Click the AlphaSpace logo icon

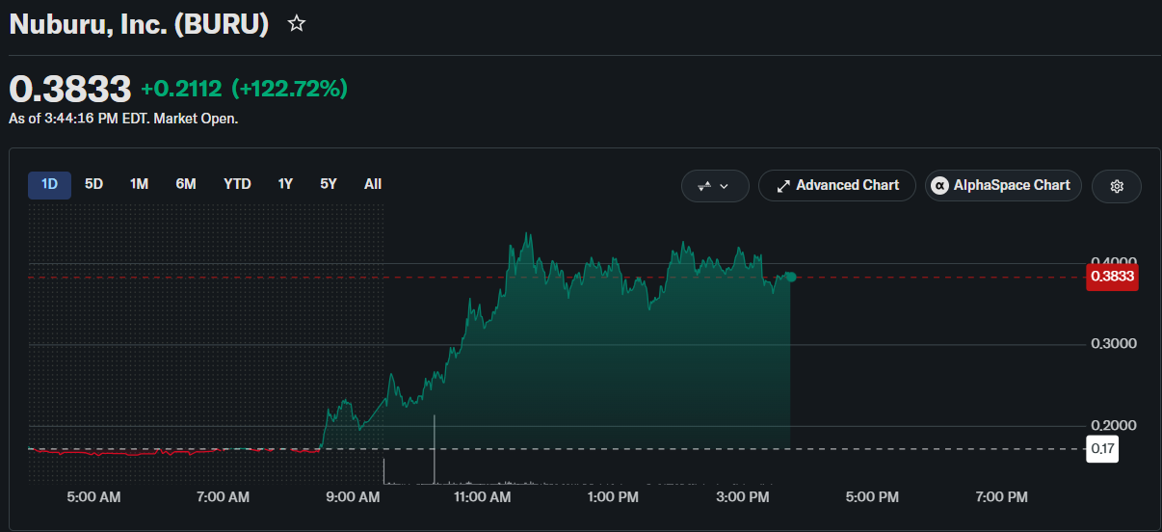click(939, 186)
